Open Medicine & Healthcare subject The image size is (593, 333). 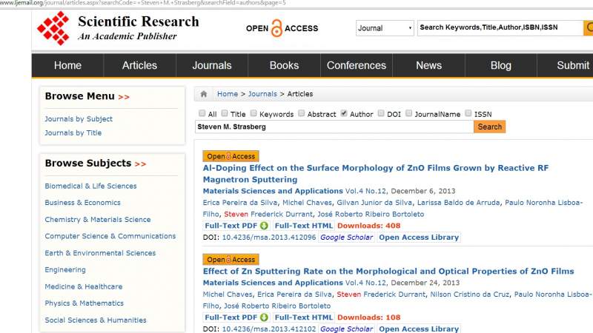point(84,286)
